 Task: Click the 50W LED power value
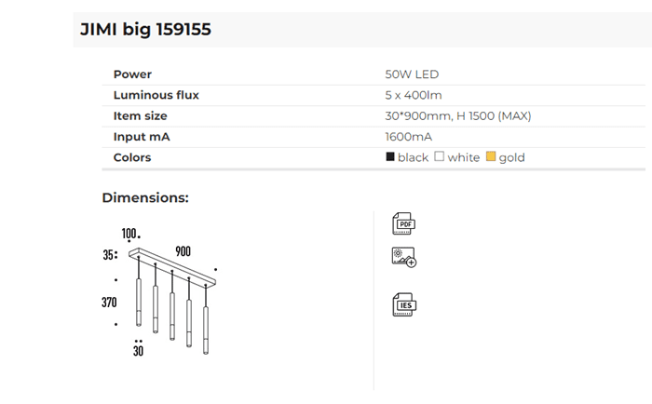pos(412,74)
